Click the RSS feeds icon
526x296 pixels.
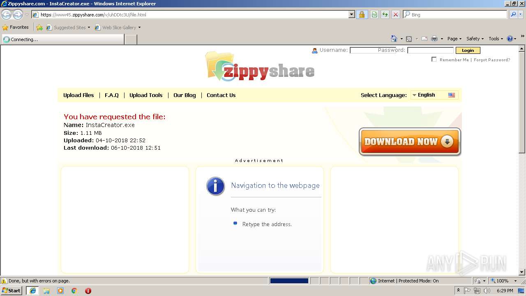[409, 39]
